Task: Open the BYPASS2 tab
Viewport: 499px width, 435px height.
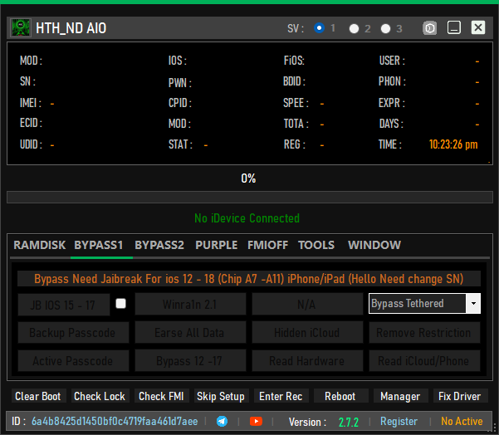Action: tap(159, 245)
